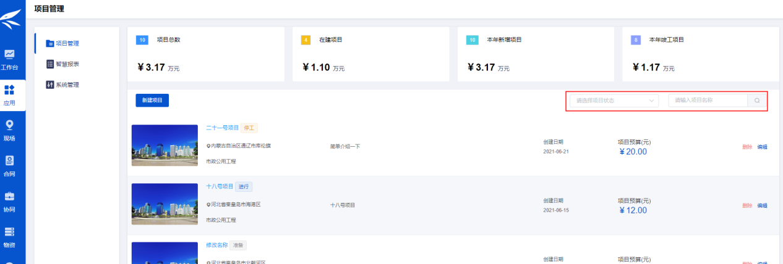The image size is (783, 264).
Task: Click the 进行 status tag
Action: [244, 186]
